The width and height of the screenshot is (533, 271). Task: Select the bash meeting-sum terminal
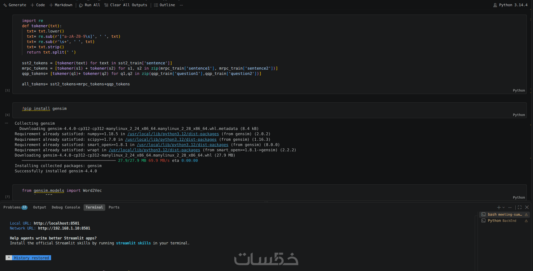(x=504, y=214)
